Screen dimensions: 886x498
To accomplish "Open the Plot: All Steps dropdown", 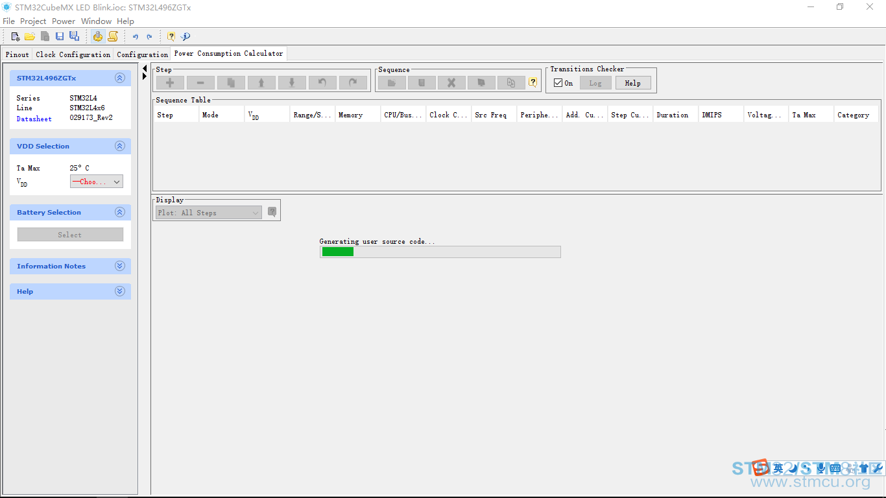I will (208, 213).
